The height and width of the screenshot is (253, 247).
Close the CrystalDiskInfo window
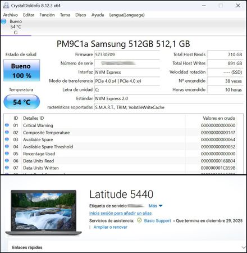click(238, 6)
